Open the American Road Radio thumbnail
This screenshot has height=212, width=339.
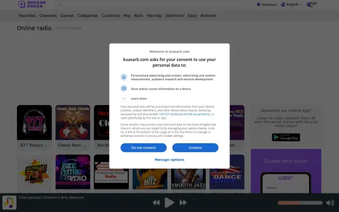tap(111, 179)
